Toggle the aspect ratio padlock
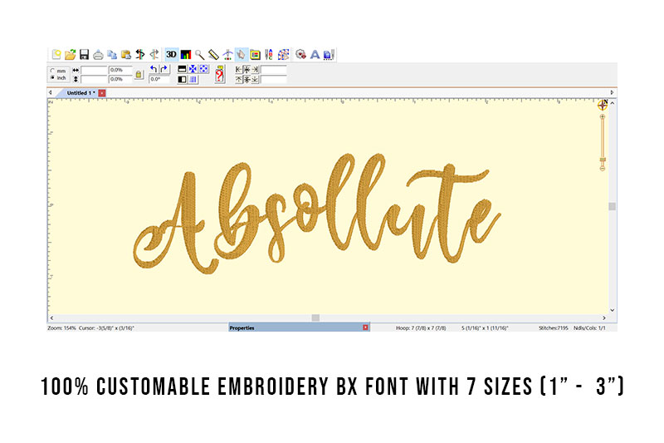664x443 pixels. coord(139,75)
